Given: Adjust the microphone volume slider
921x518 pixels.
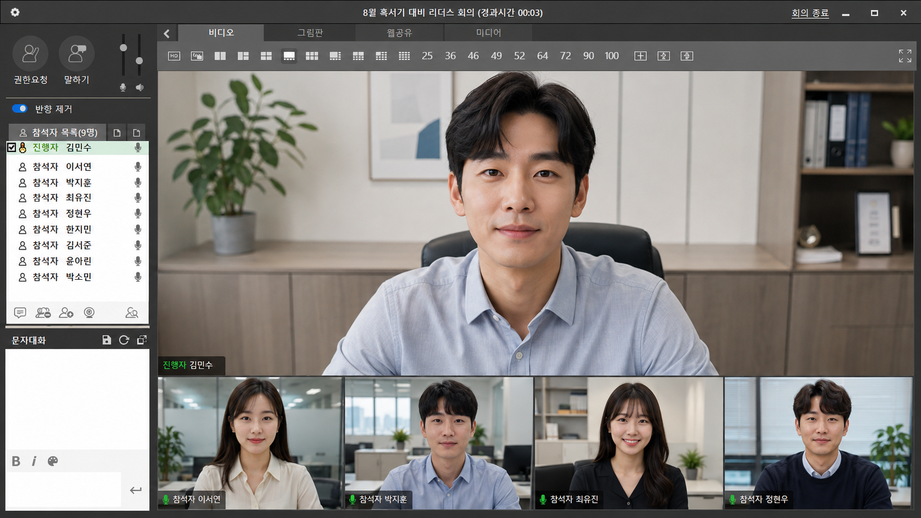Looking at the screenshot, I should (123, 48).
